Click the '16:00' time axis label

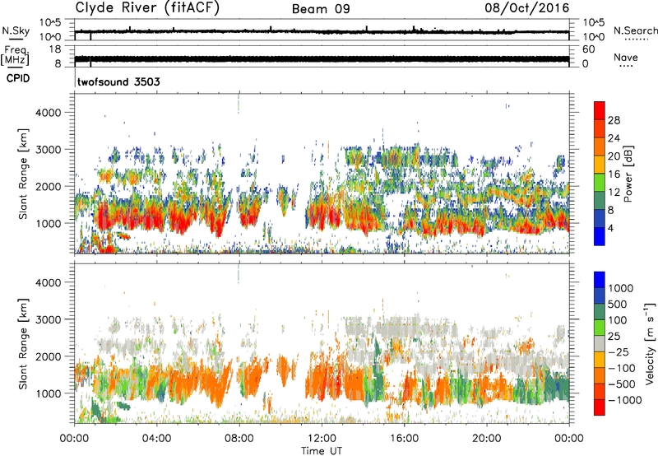pos(404,439)
